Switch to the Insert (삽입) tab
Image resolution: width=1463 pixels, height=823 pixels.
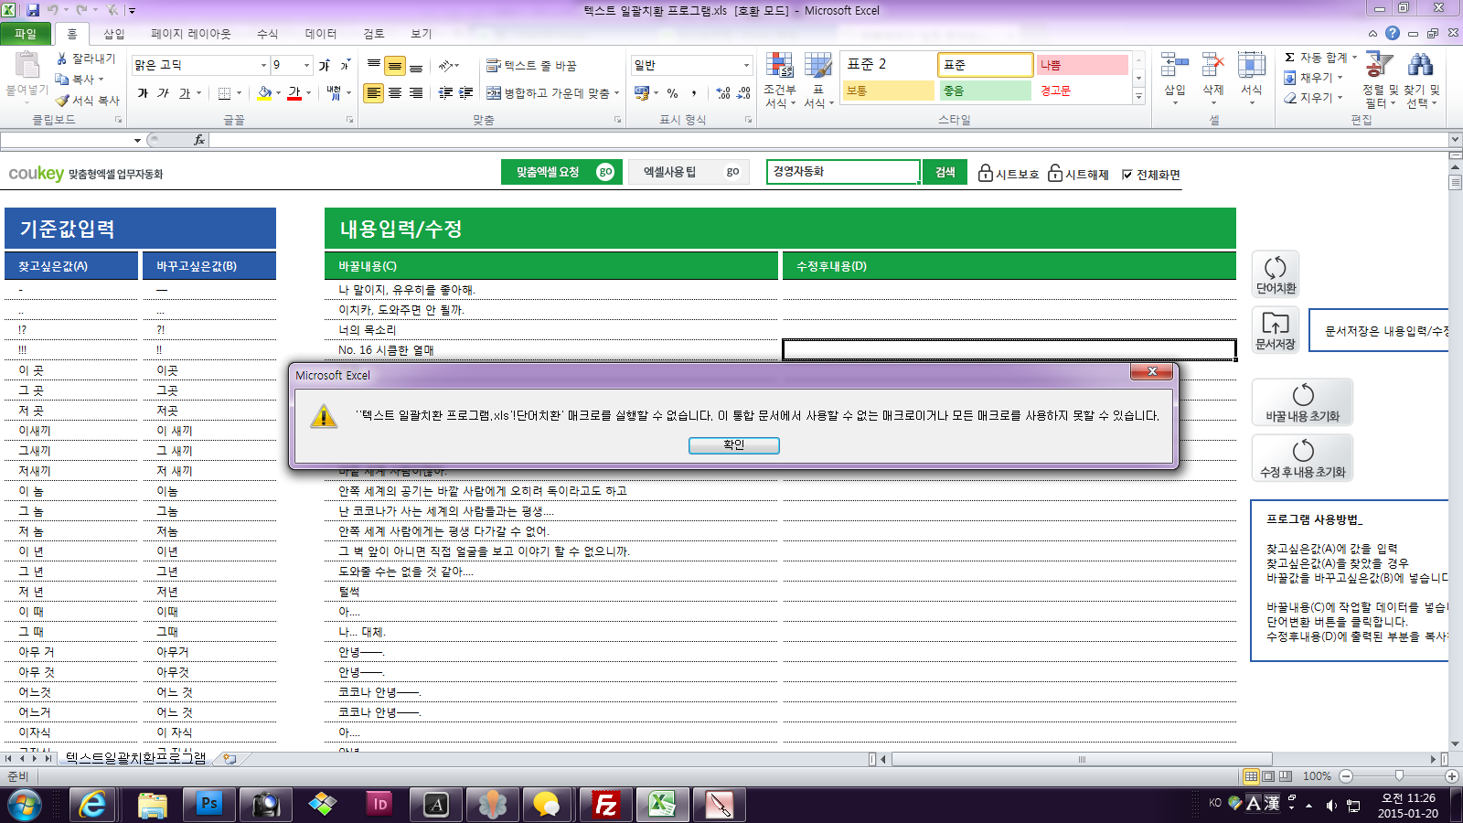pyautogui.click(x=114, y=34)
